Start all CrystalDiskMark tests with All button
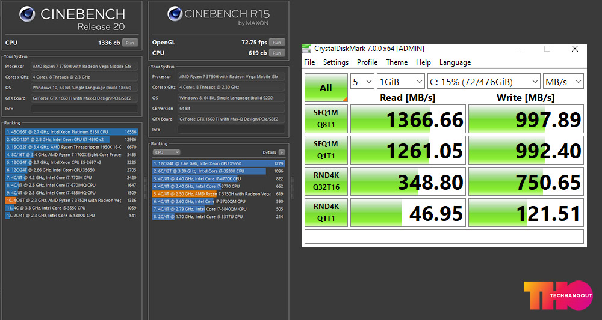This screenshot has height=320, width=602. pos(326,88)
